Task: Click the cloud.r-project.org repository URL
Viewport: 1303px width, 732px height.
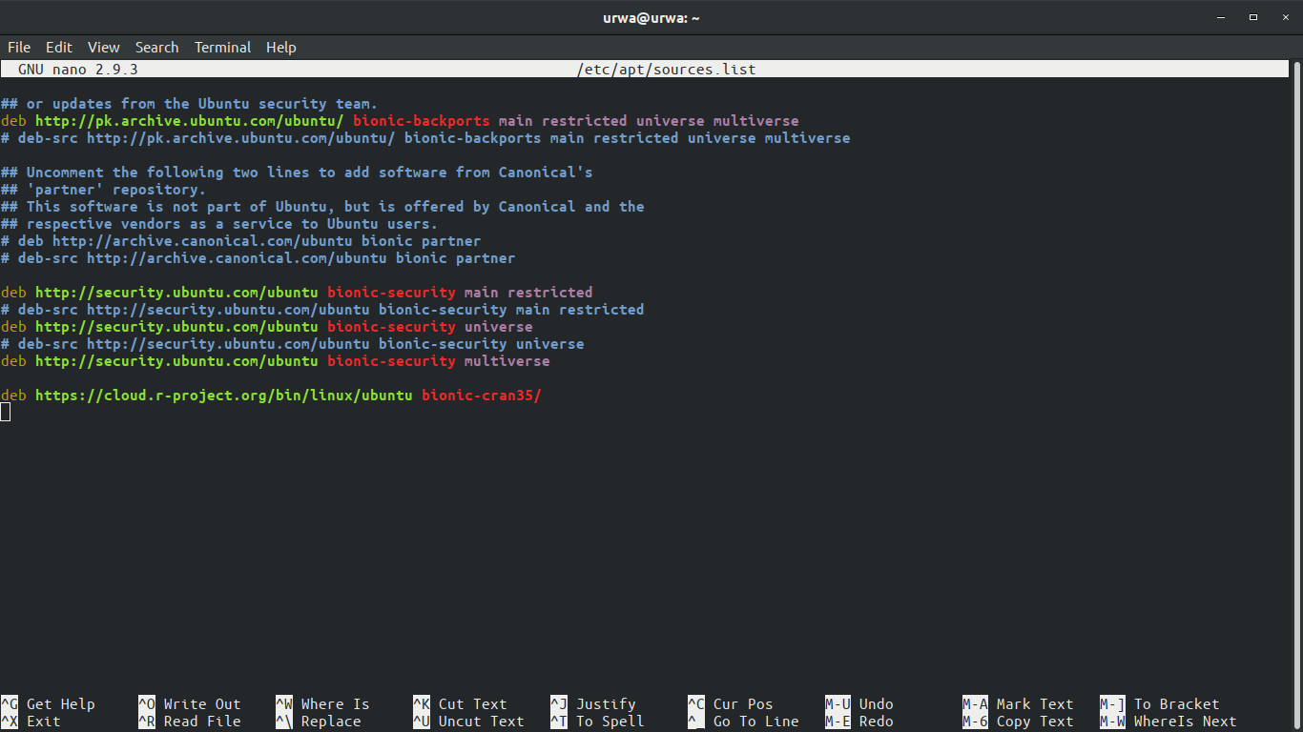Action: click(x=224, y=396)
